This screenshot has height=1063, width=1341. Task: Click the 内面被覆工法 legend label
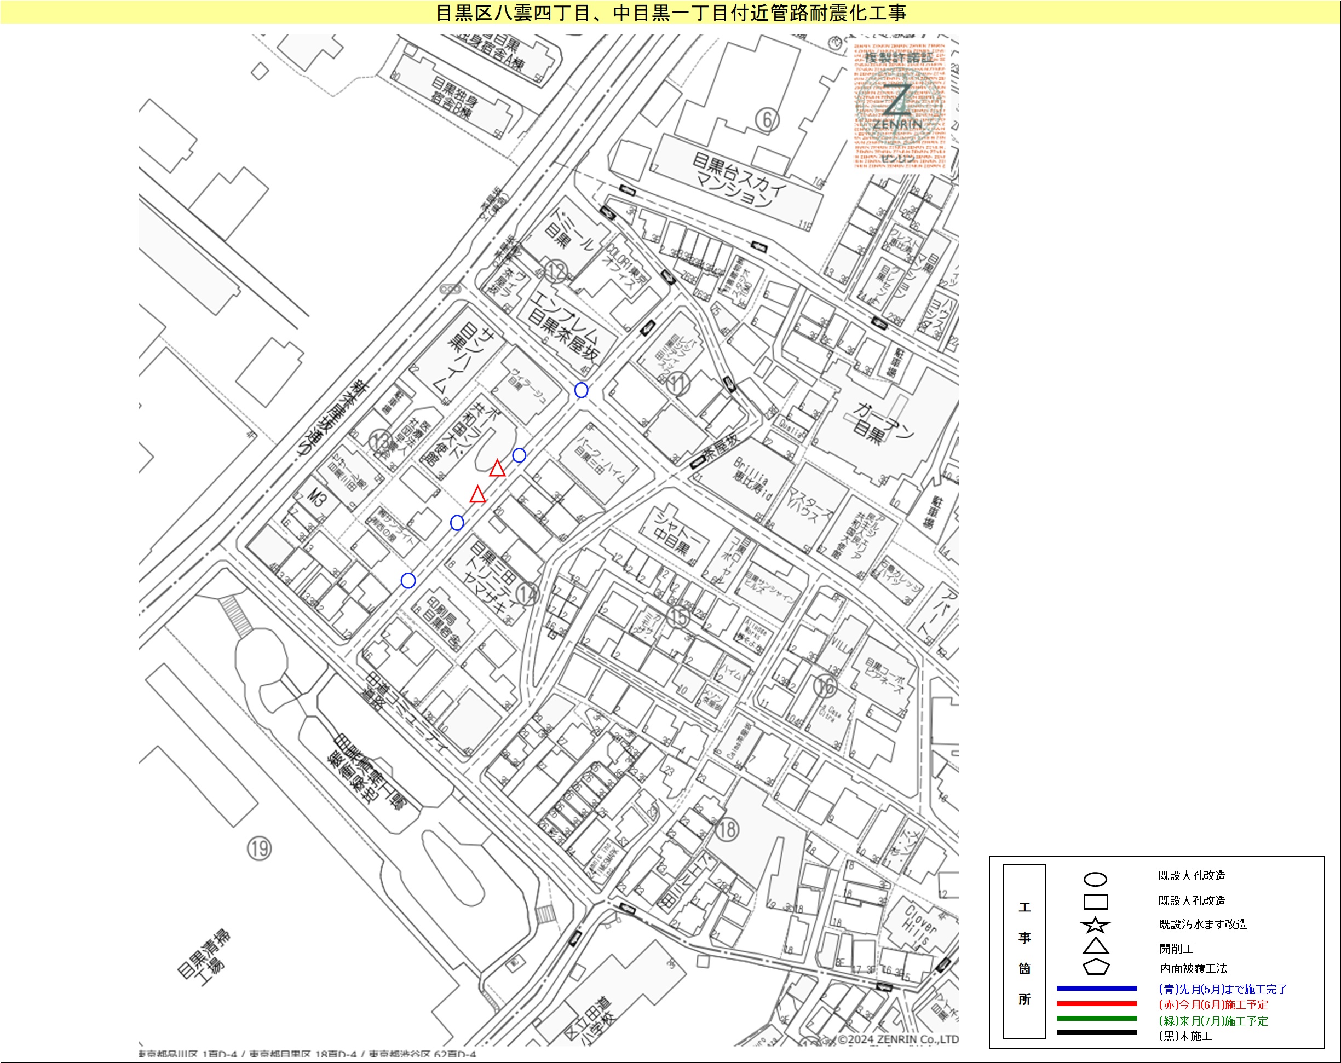[1193, 968]
